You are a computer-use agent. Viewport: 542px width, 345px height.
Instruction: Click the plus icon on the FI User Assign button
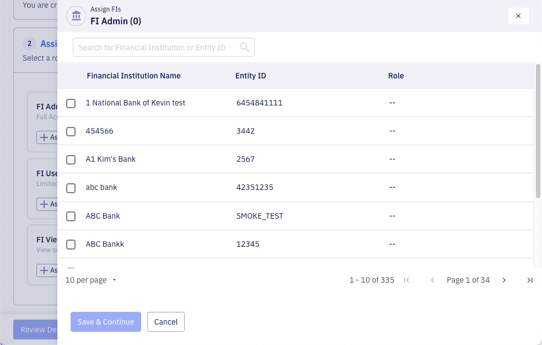point(45,204)
